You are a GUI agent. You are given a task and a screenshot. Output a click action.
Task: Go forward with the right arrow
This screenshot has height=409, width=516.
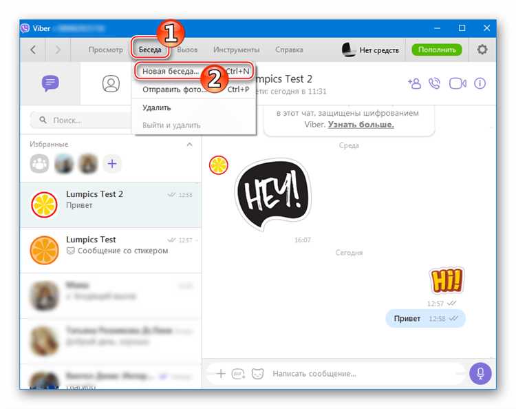58,50
